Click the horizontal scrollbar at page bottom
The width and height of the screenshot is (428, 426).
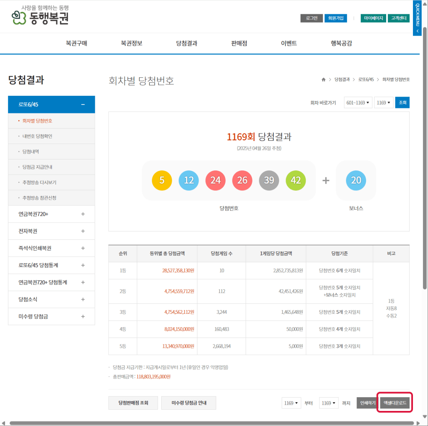click(209, 423)
